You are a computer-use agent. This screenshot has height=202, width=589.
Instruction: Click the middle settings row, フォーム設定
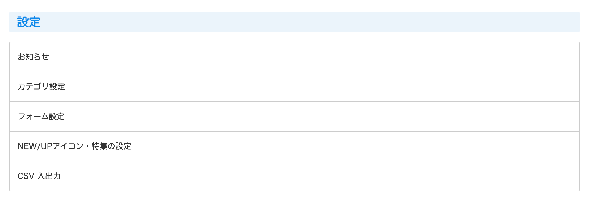(41, 116)
